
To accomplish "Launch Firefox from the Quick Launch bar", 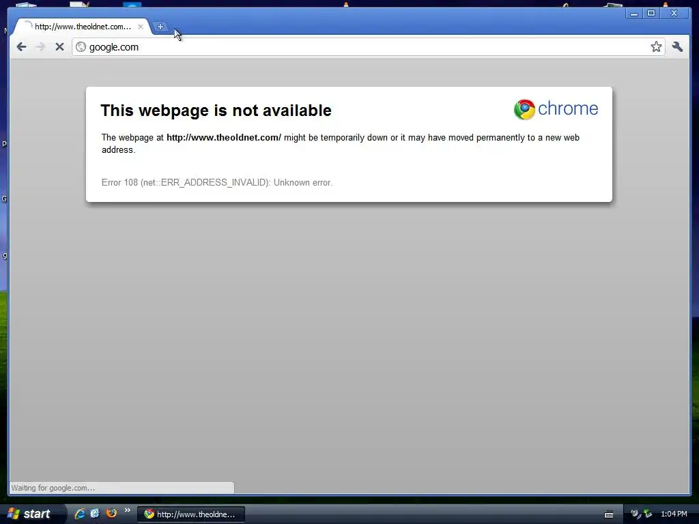I will point(111,513).
